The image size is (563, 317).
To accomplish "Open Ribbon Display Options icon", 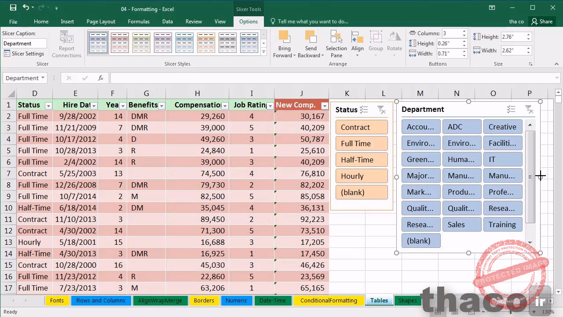I will (492, 7).
